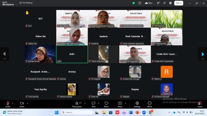Viewport: 207px width, 116px height.
Task: Open WPS Office from taskbar
Action: (117, 112)
